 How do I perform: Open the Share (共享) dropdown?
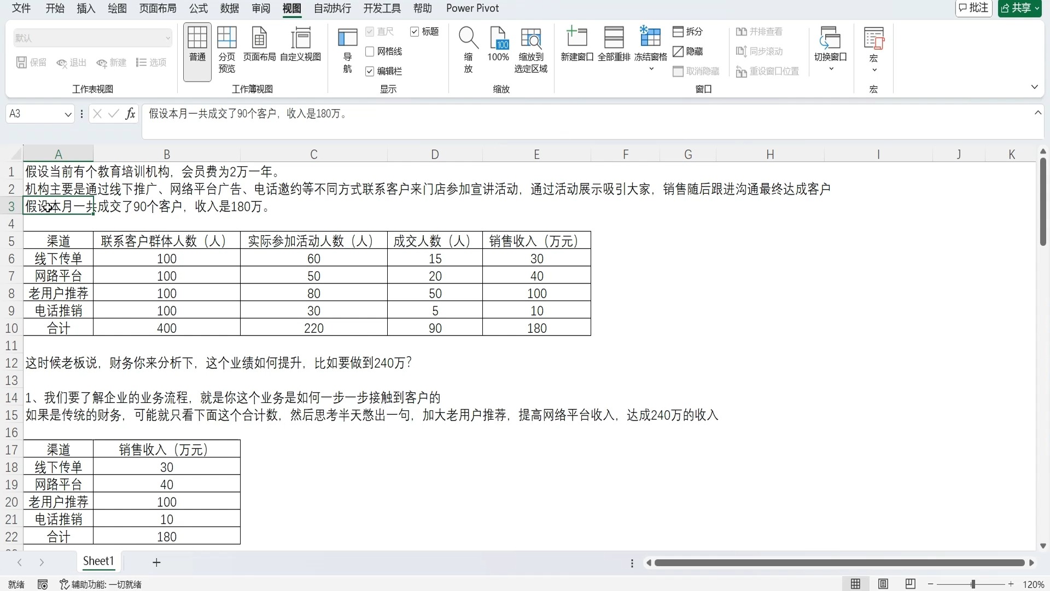coord(1020,8)
